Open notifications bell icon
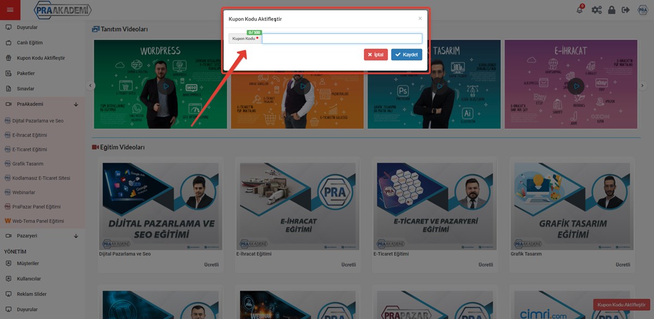This screenshot has height=319, width=654. pyautogui.click(x=580, y=10)
